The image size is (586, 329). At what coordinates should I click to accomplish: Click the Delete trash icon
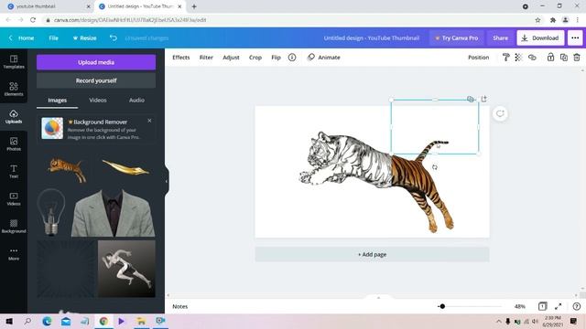tap(577, 58)
